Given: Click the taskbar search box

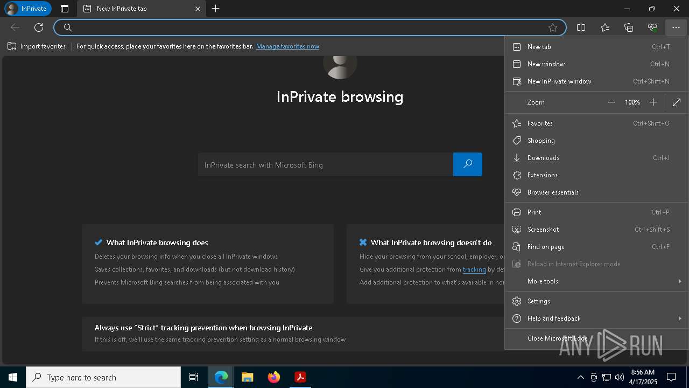Looking at the screenshot, I should [x=103, y=377].
